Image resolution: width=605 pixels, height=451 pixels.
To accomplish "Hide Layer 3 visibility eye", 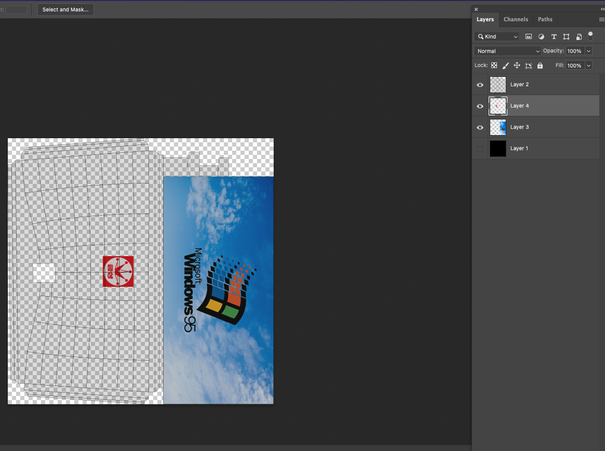I will (x=480, y=127).
